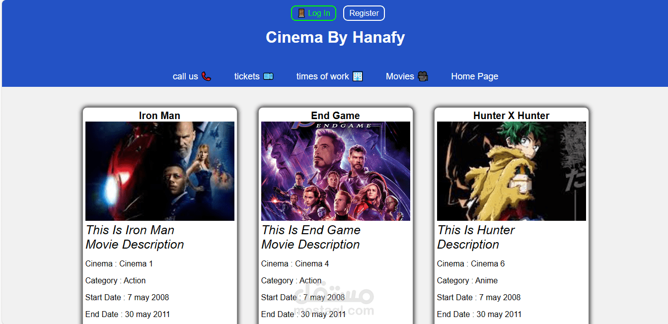Viewport: 668px width, 324px height.
Task: Click 'This Is End Game Movie Description' text
Action: coord(311,237)
